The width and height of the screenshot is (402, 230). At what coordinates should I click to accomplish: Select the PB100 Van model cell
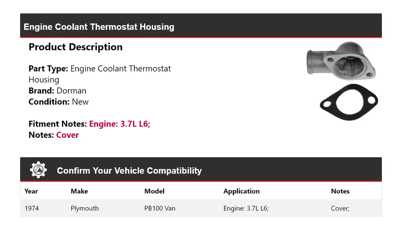(x=160, y=208)
